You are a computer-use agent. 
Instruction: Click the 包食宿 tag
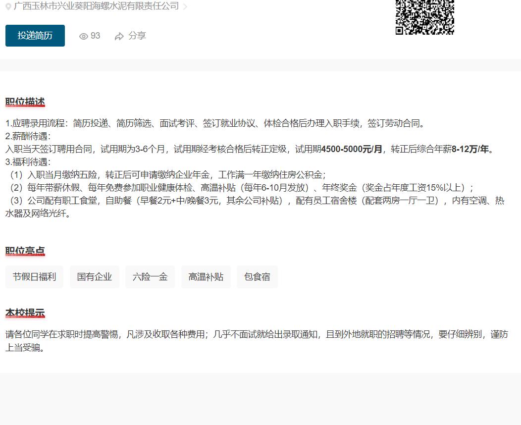click(257, 277)
